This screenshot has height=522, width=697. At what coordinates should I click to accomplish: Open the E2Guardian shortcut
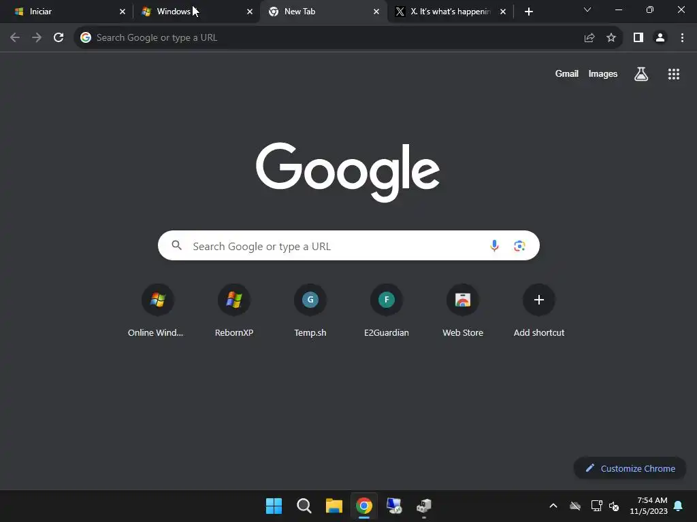(x=387, y=311)
